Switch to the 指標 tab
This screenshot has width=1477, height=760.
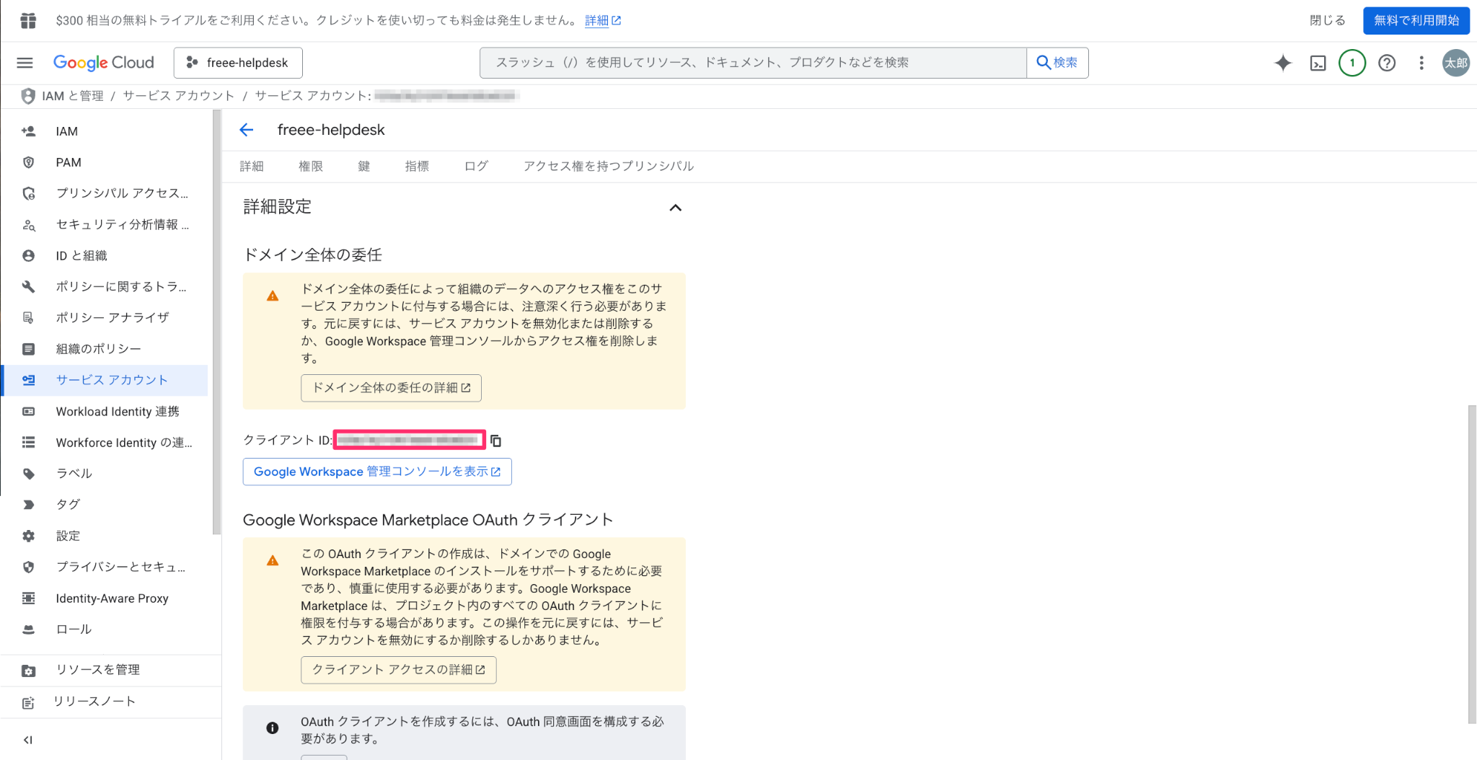(417, 167)
